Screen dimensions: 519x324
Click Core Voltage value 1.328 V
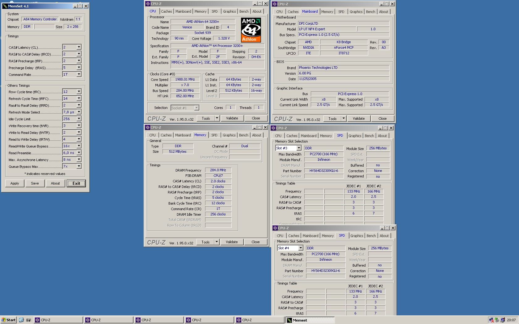[224, 39]
